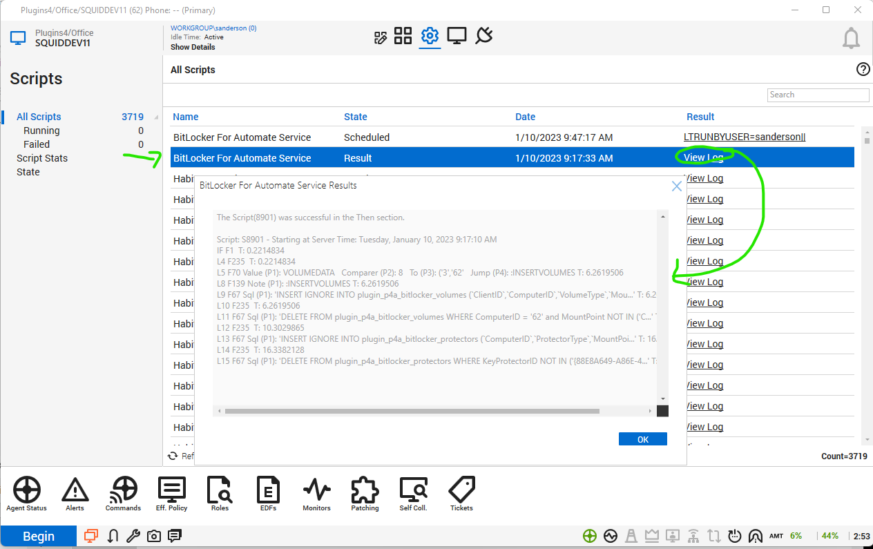Screen dimensions: 873x549
Task: Click inside the Search field
Action: pos(818,95)
